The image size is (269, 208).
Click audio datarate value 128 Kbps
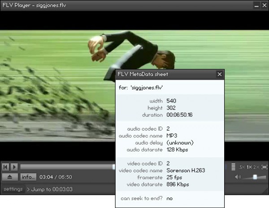point(177,150)
